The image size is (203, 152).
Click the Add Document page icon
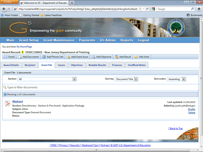(20, 57)
